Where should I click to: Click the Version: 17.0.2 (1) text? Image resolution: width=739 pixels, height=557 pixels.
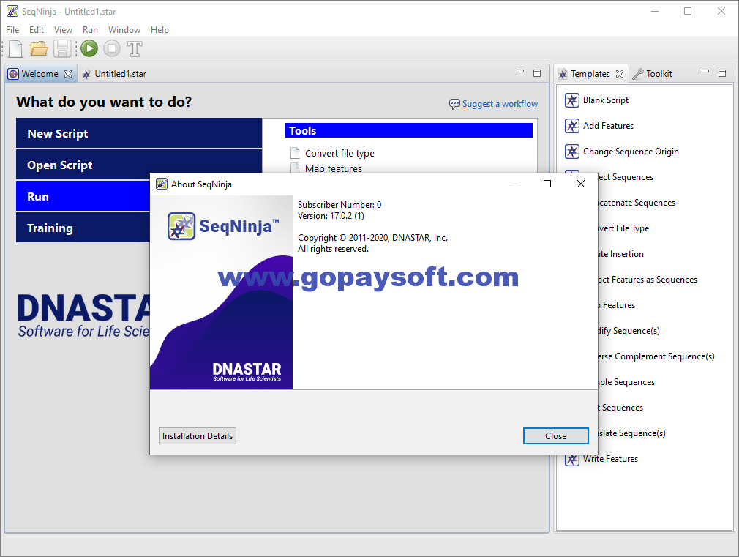pyautogui.click(x=331, y=216)
